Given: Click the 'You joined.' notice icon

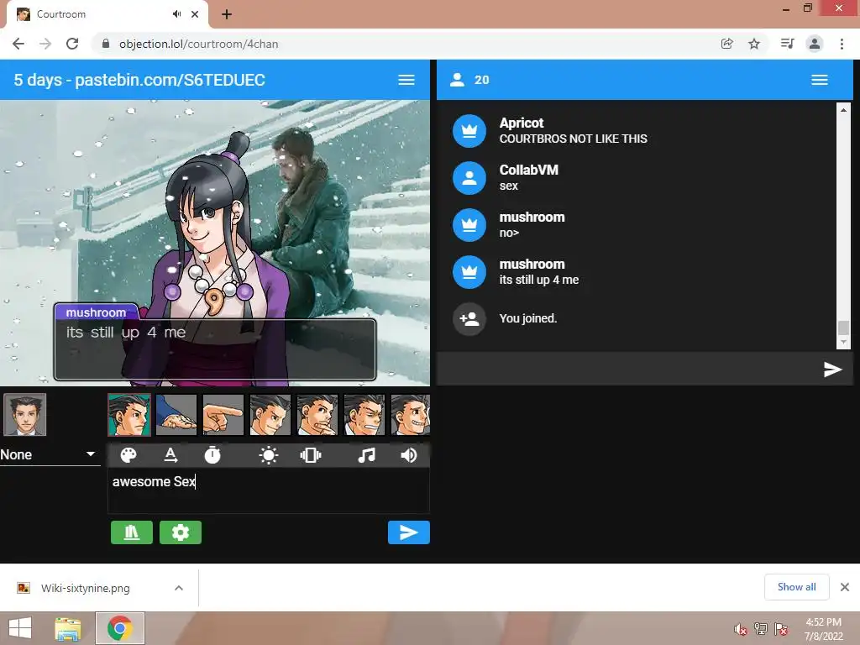Looking at the screenshot, I should click(x=469, y=319).
